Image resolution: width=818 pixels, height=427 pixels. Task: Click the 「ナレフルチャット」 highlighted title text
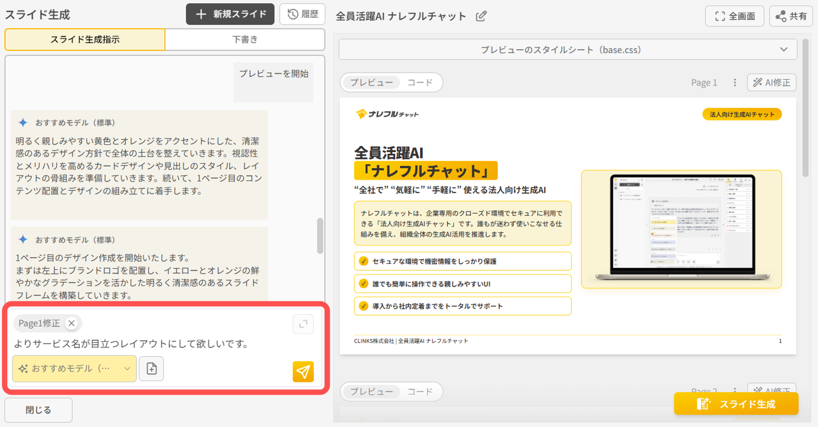click(426, 171)
